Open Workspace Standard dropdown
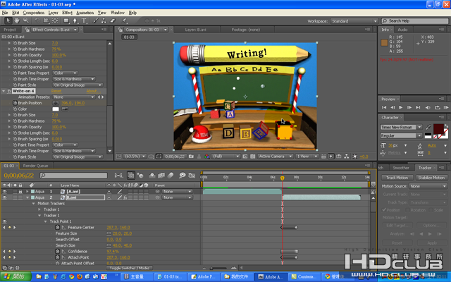This screenshot has height=282, width=451. pyautogui.click(x=354, y=21)
